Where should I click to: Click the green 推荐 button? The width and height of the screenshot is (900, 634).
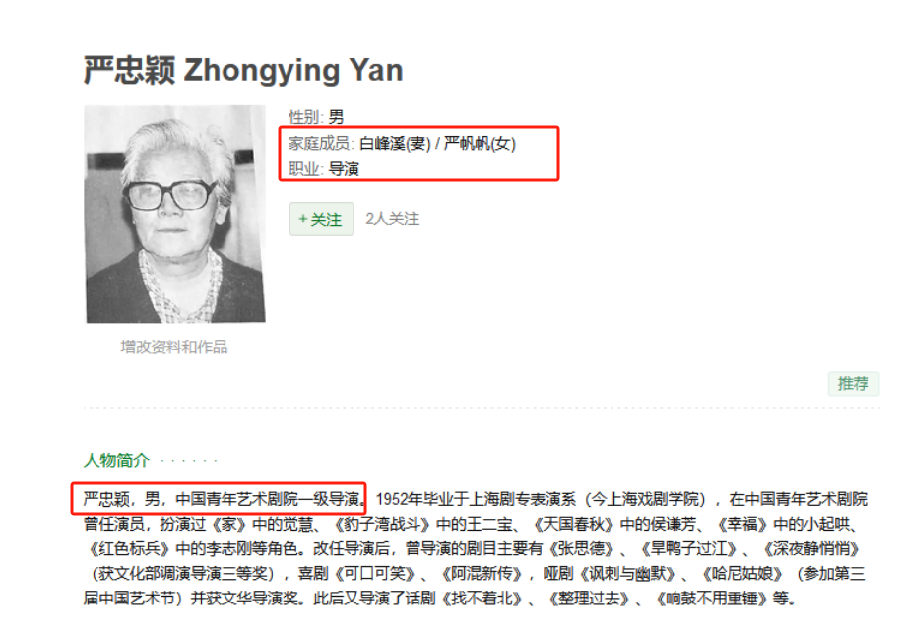click(x=853, y=383)
